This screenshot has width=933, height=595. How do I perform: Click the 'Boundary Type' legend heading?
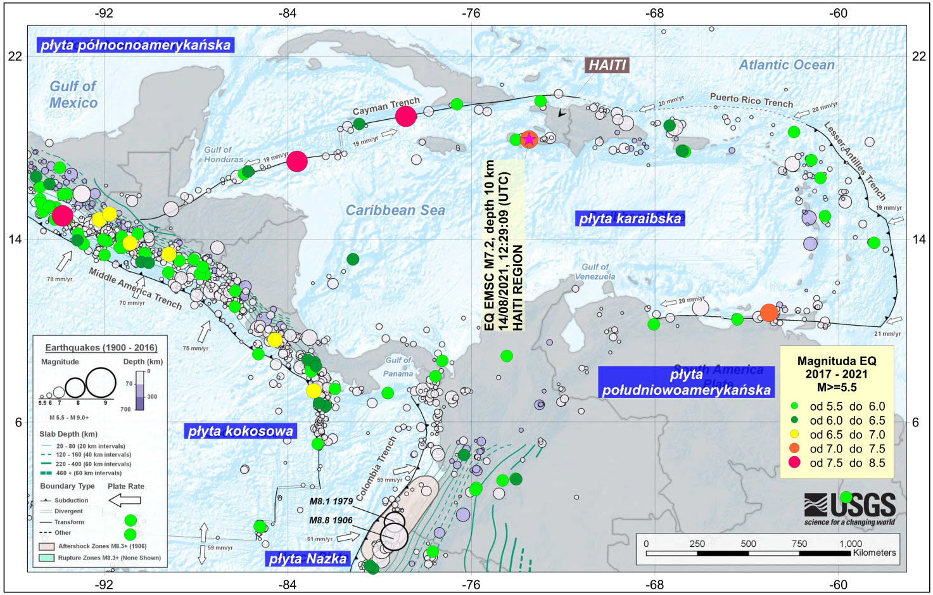point(67,486)
